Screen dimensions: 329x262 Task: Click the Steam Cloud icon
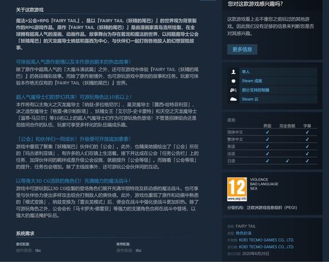pos(233,99)
